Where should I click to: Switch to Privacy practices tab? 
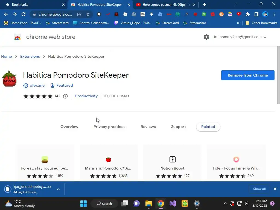pos(109,127)
